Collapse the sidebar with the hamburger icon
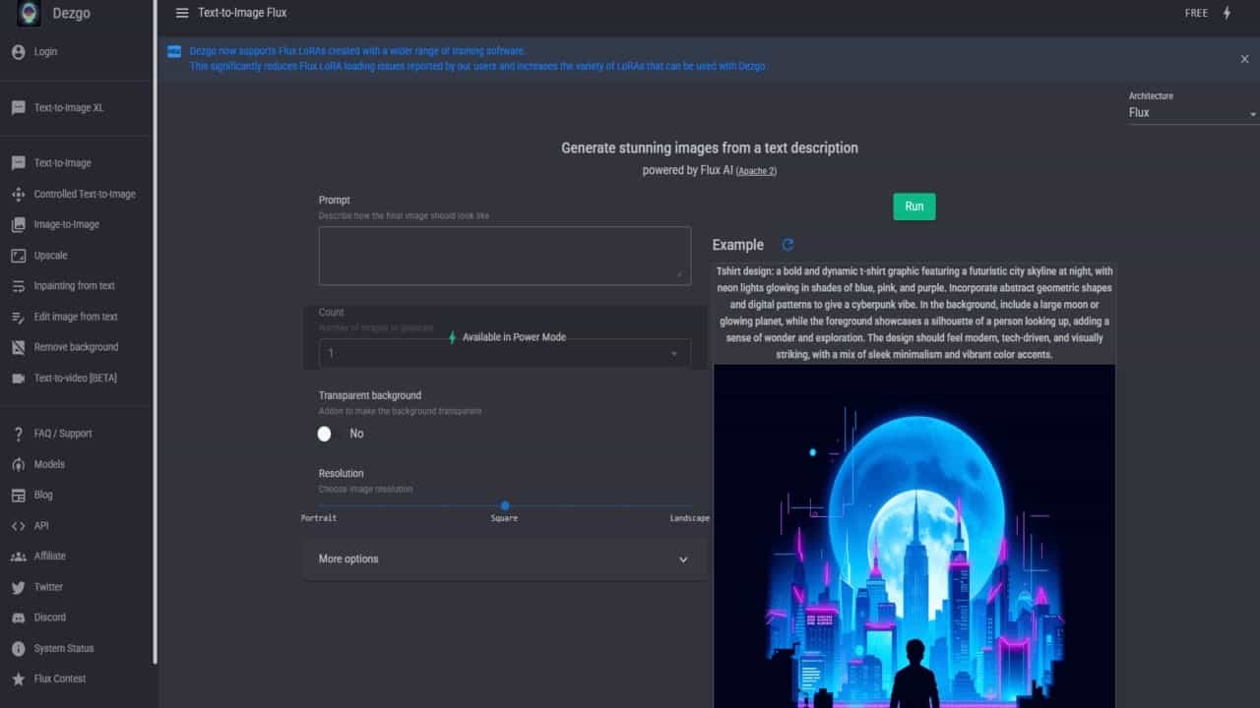The width and height of the screenshot is (1260, 708). 182,13
